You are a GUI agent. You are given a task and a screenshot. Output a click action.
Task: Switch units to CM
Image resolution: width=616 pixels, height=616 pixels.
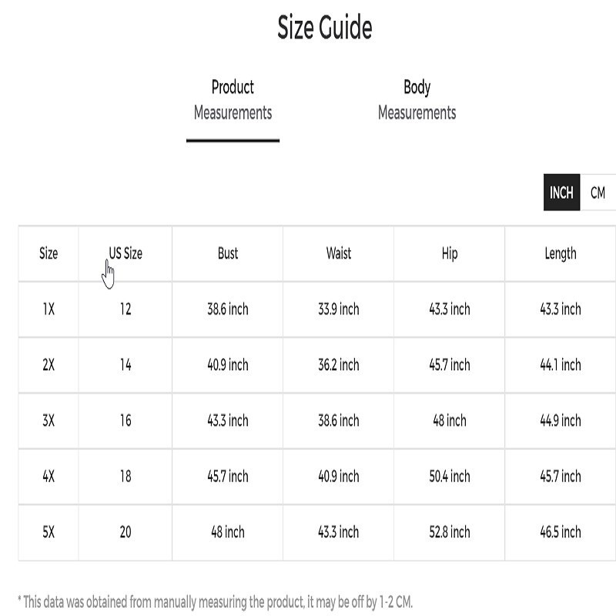[x=598, y=192]
